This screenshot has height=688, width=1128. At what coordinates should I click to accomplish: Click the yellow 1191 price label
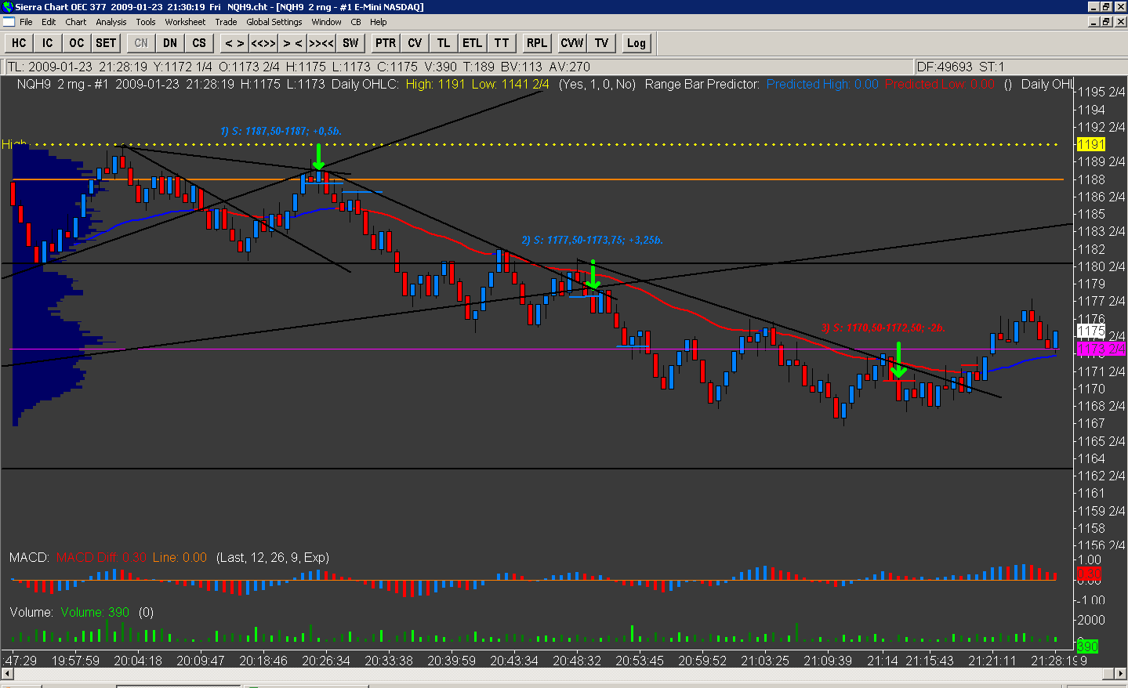pos(1090,144)
